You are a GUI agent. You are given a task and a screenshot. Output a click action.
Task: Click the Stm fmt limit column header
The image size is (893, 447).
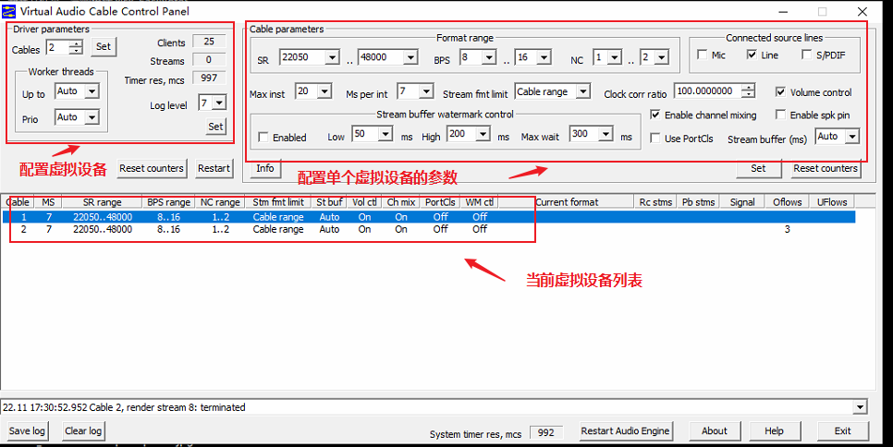278,202
